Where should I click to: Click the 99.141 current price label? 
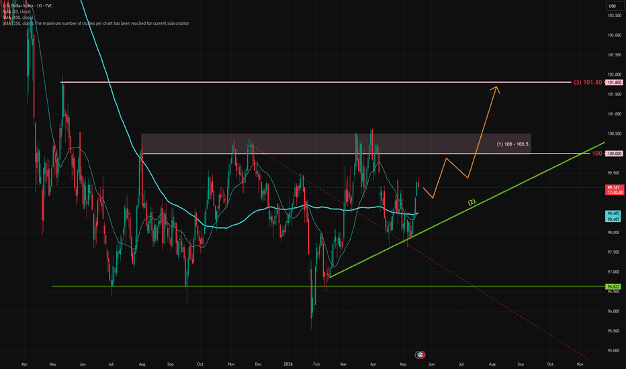point(613,189)
